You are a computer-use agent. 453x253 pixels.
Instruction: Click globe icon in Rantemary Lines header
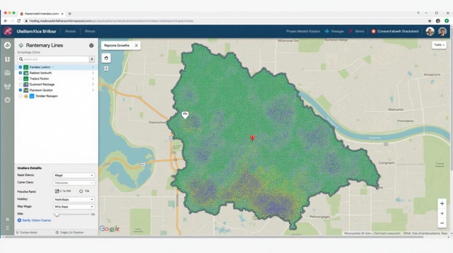pyautogui.click(x=91, y=46)
